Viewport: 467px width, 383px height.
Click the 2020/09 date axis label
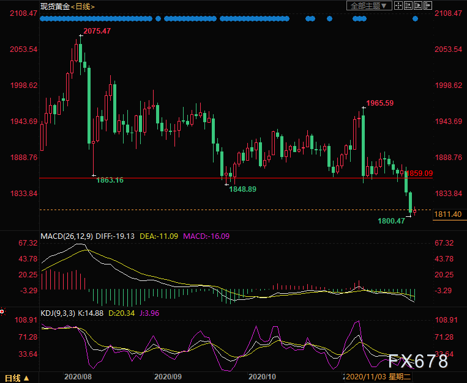click(x=168, y=377)
